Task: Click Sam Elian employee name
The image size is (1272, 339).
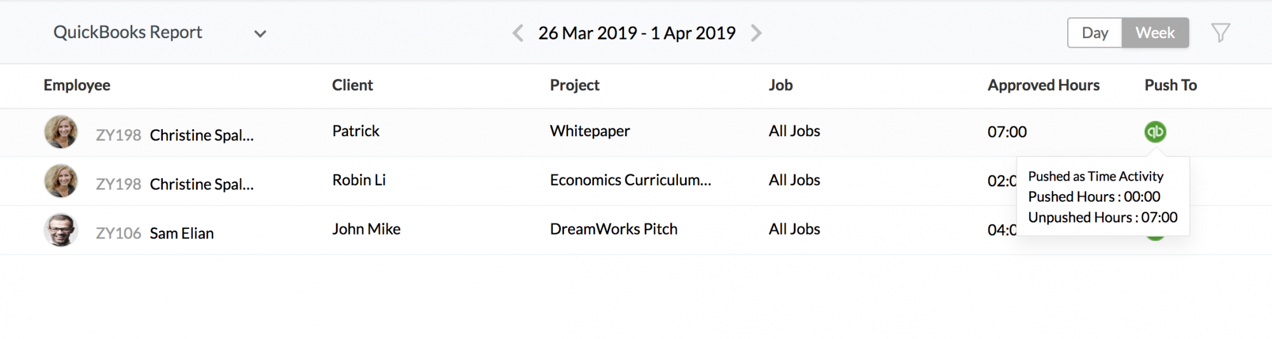Action: click(181, 233)
